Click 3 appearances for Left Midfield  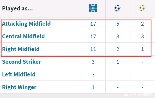pyautogui.click(x=93, y=75)
